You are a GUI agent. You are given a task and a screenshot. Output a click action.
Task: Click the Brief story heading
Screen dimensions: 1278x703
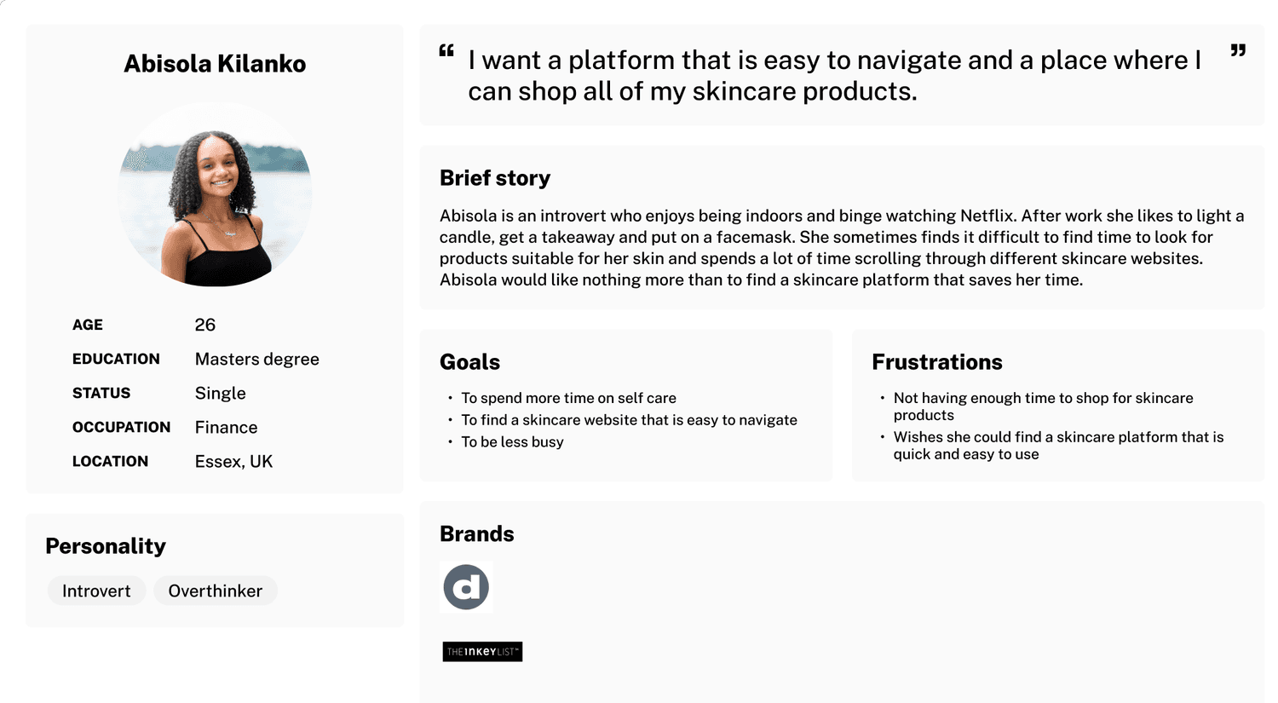495,178
